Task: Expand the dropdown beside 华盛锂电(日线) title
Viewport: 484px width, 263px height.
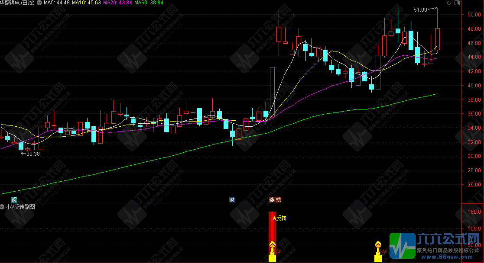Action: pyautogui.click(x=40, y=3)
